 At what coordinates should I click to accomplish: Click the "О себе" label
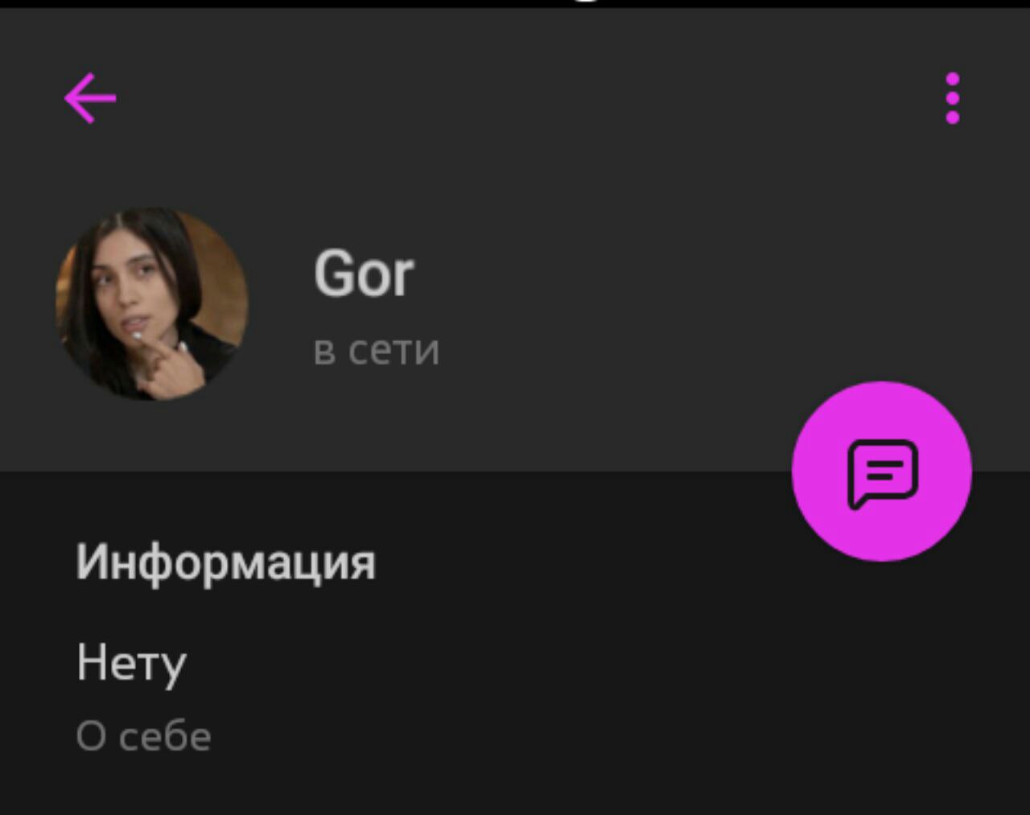point(143,736)
